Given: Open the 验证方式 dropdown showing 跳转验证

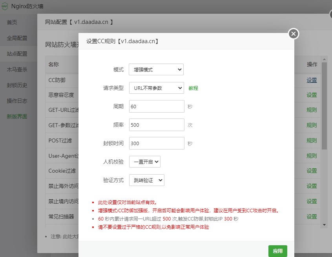Looking at the screenshot, I should click(146, 180).
